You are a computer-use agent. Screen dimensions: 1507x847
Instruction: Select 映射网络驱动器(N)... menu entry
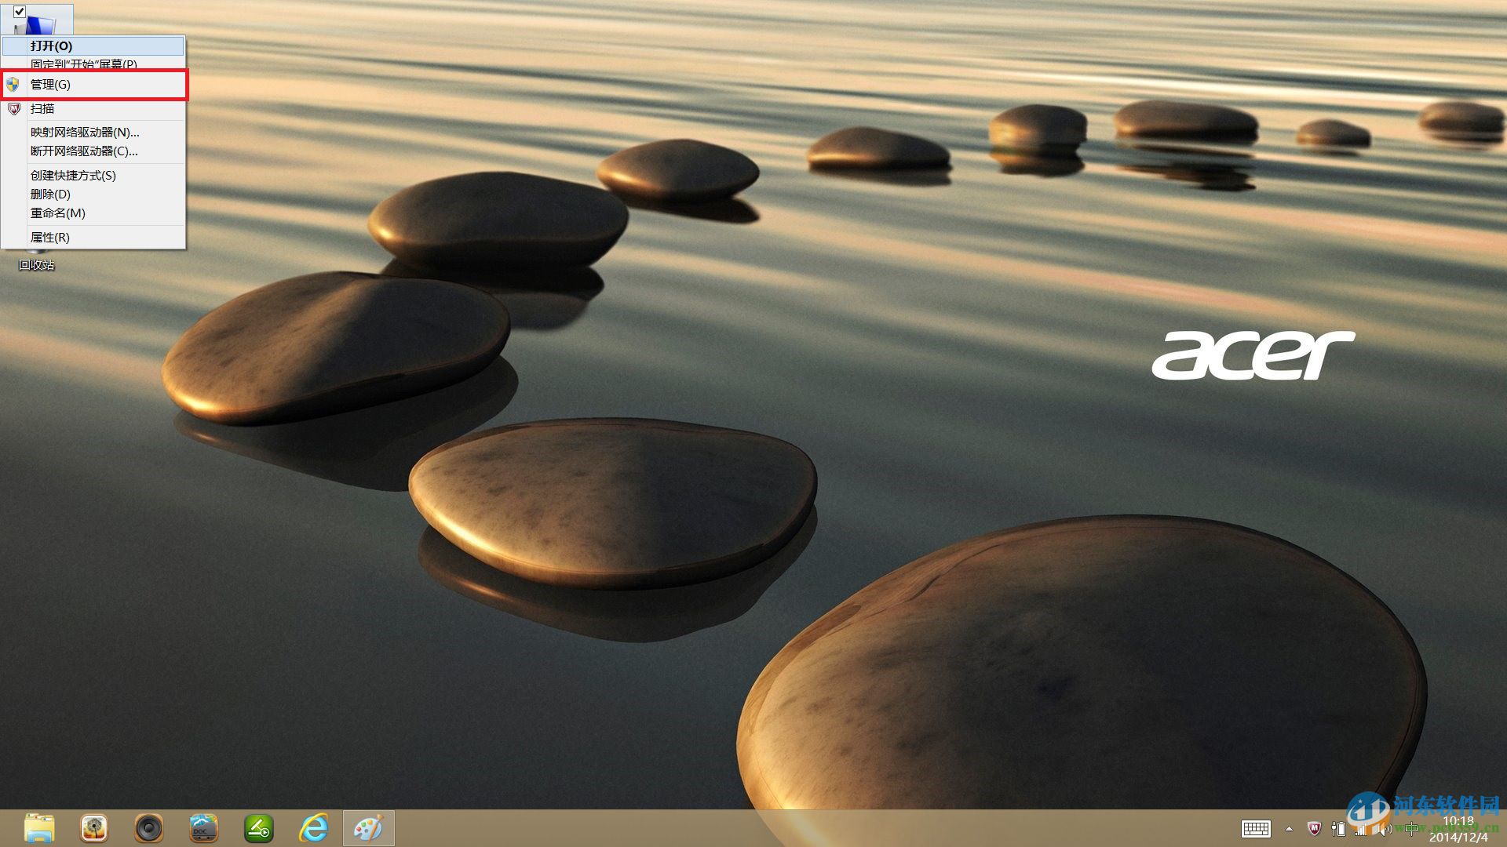tap(85, 133)
